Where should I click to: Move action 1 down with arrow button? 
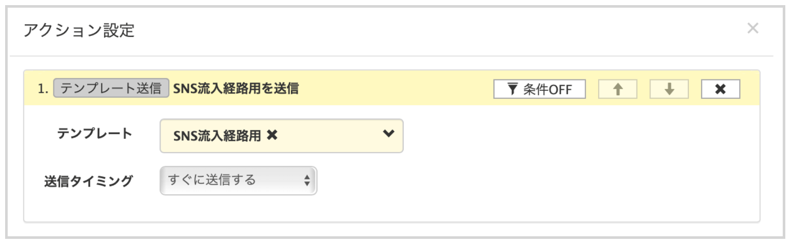(x=669, y=89)
